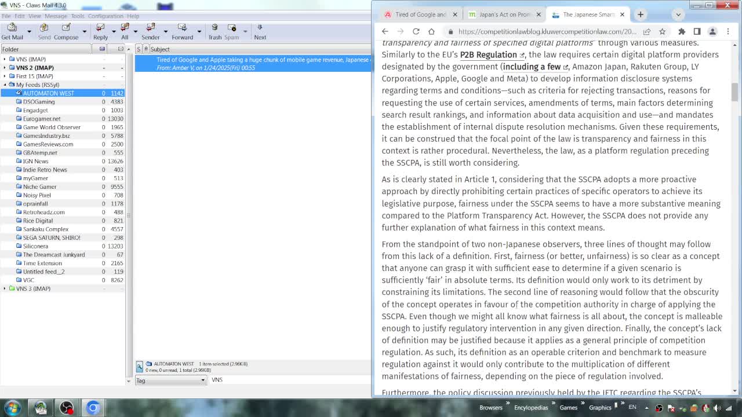Click the web page vertical scrollbar thumb

[734, 92]
